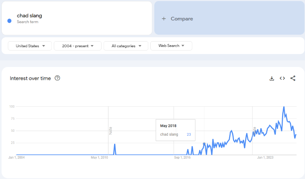Click the Jan 1, 2004 axis label

(17, 158)
